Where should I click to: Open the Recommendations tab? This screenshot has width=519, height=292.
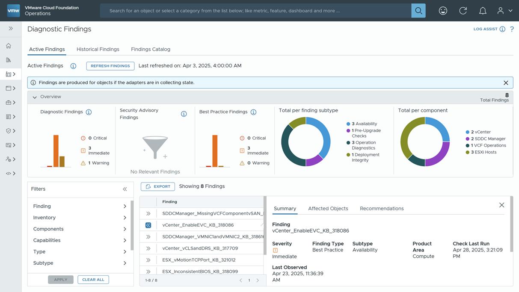[x=382, y=209]
